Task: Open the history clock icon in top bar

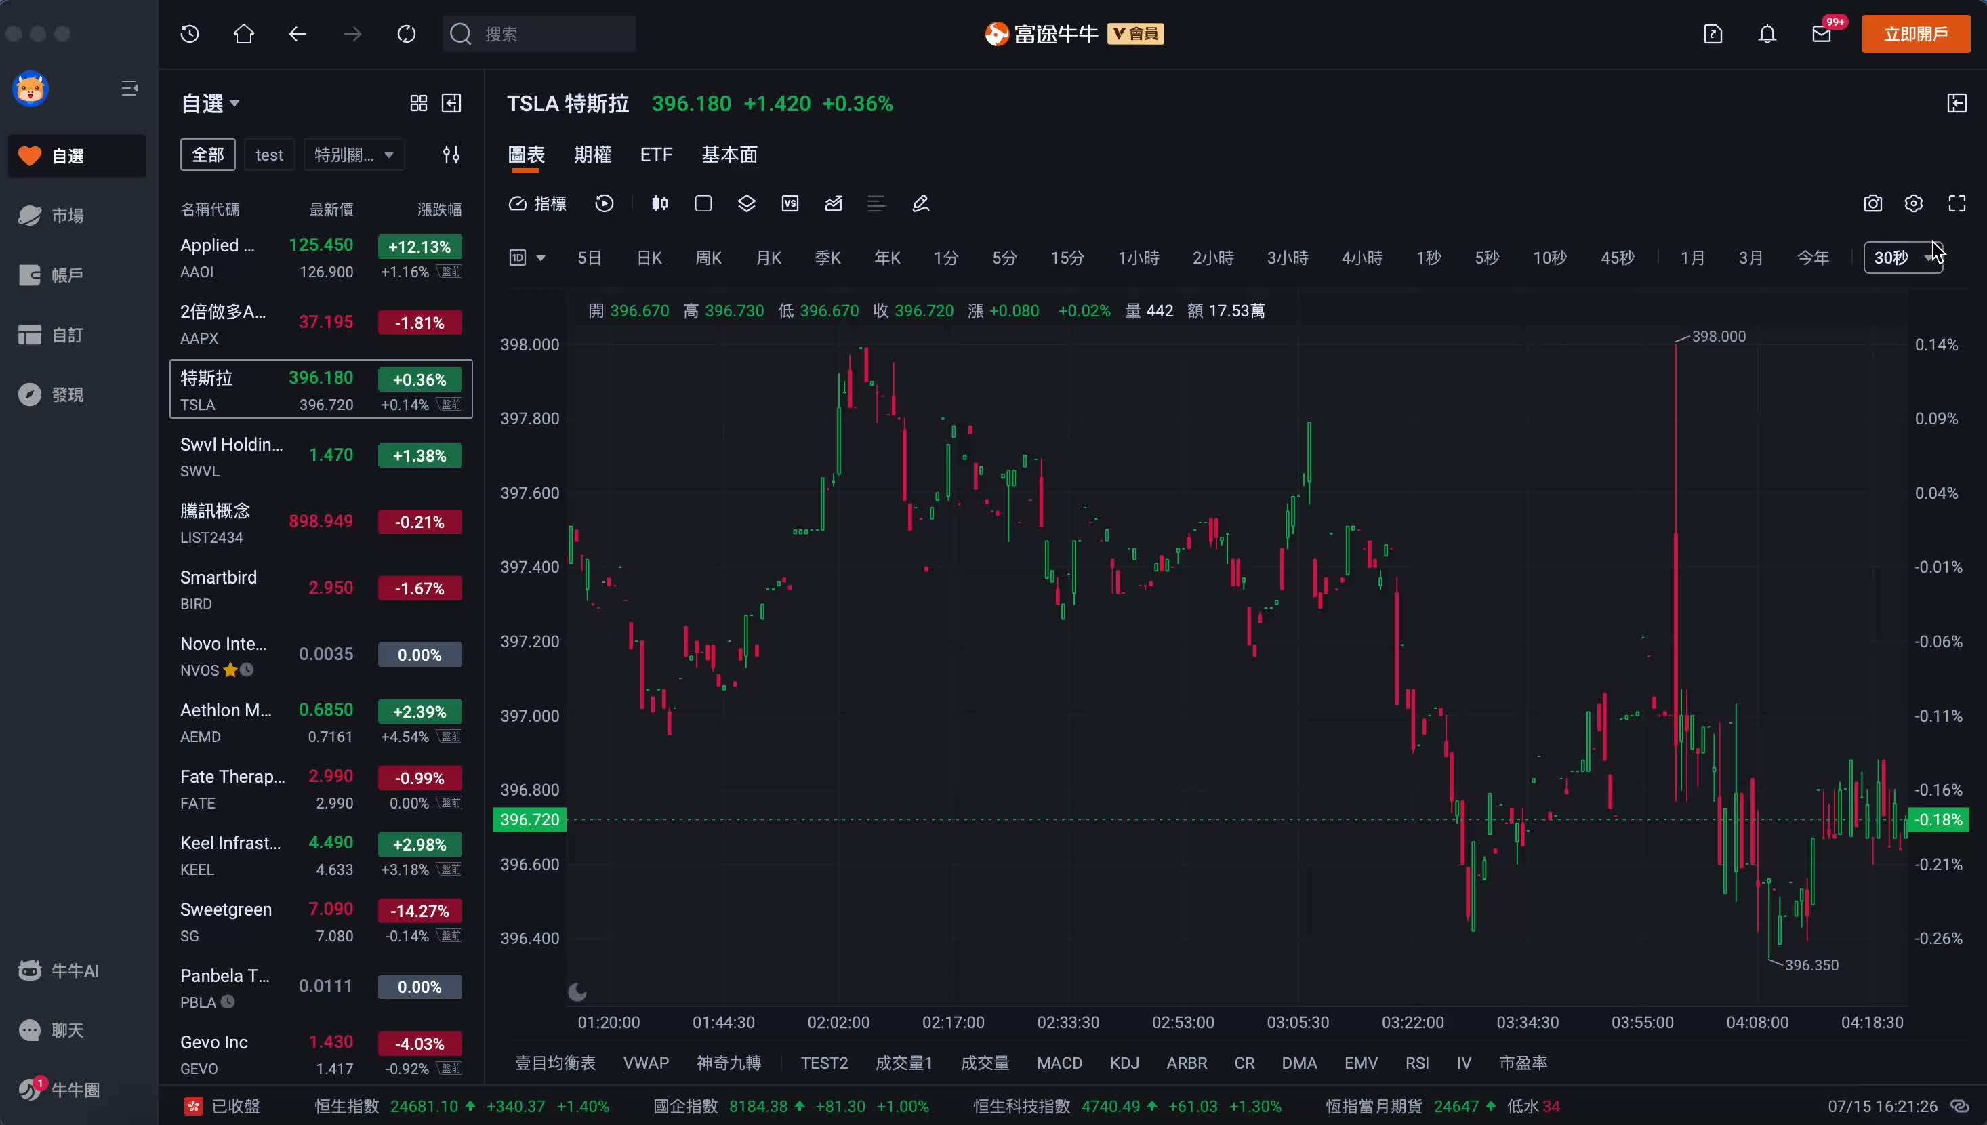Action: 190,34
